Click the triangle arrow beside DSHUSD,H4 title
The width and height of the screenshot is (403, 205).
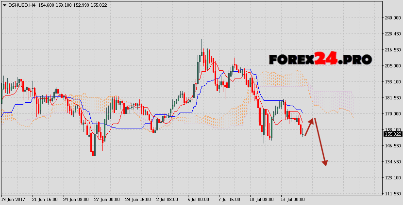pos(4,5)
